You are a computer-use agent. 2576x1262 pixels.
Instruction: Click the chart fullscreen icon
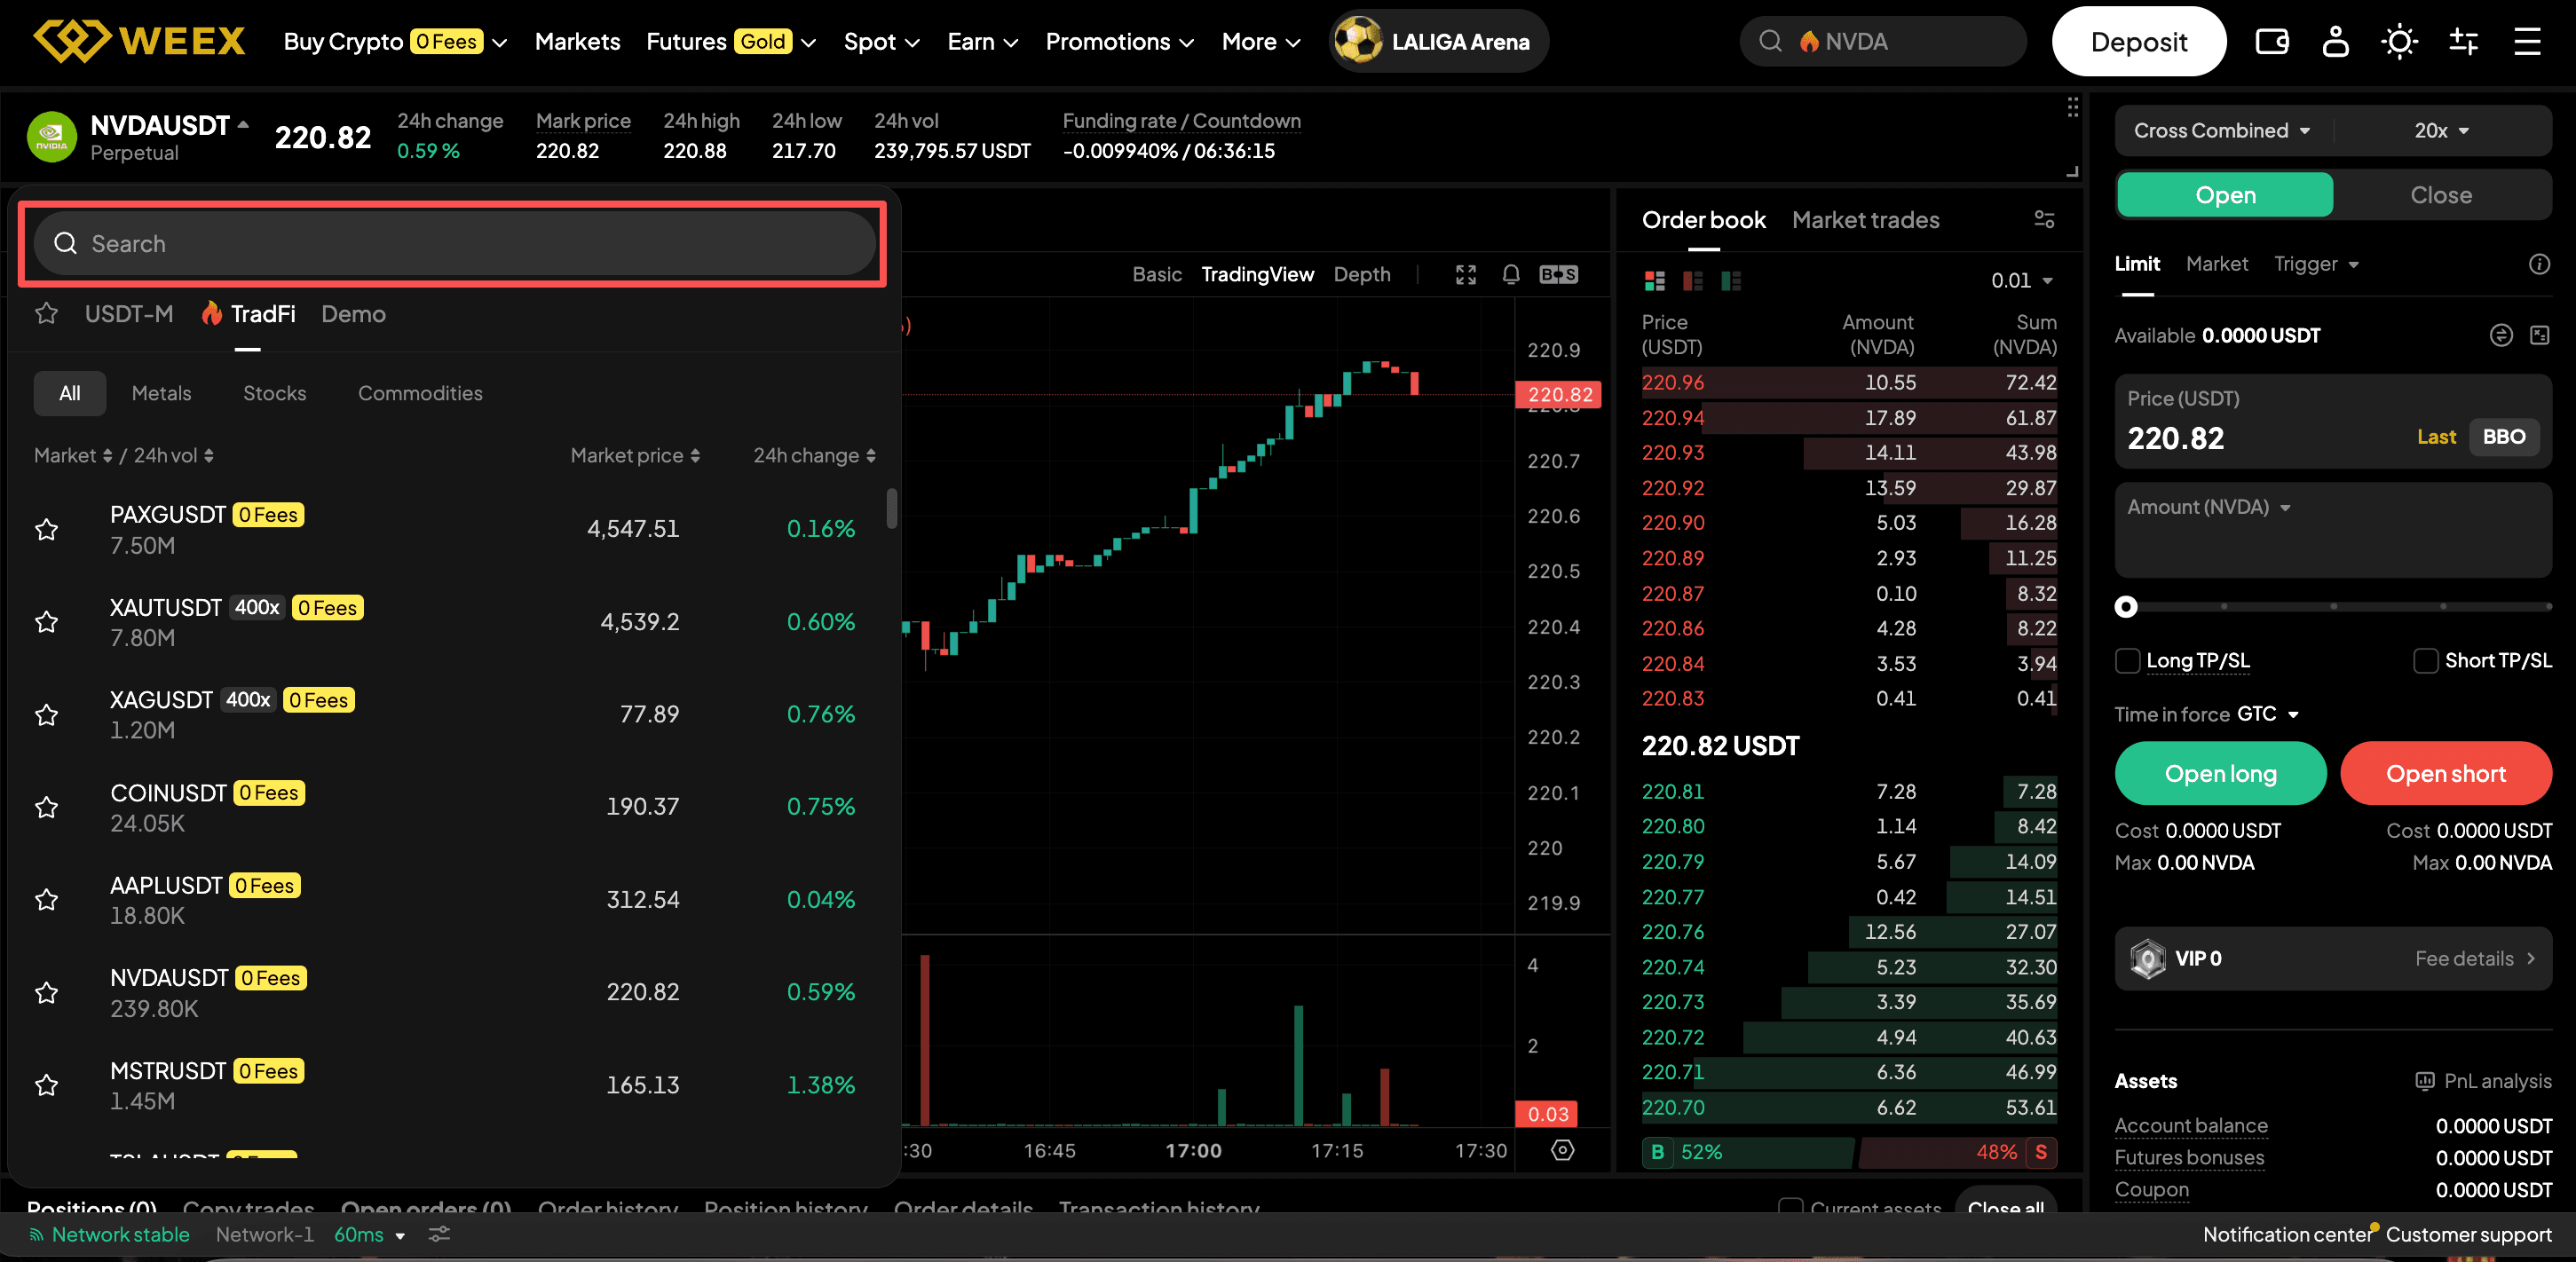pyautogui.click(x=1466, y=274)
